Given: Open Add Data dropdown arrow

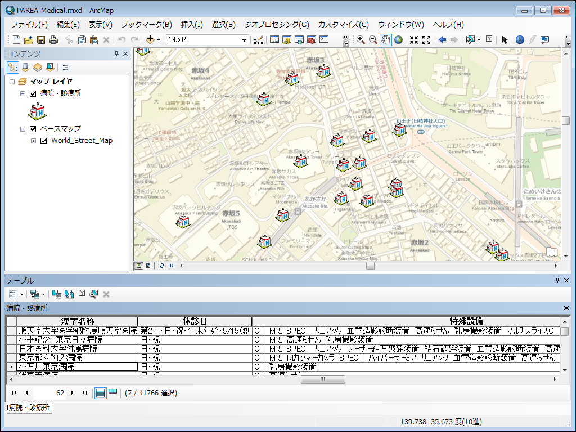Looking at the screenshot, I should coord(159,40).
